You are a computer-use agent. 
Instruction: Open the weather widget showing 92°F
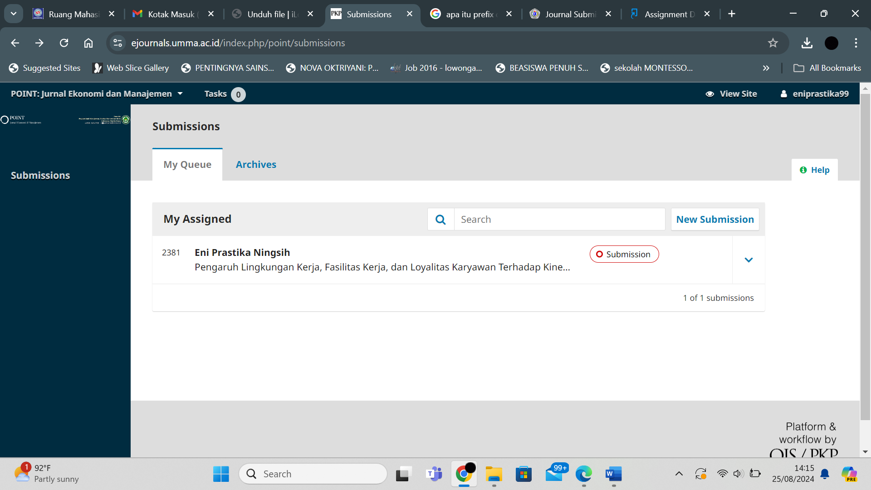(46, 473)
